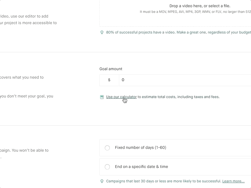Click the calculator icon beside the calculator link
Viewport: 251px width, 188px height.
[x=102, y=97]
